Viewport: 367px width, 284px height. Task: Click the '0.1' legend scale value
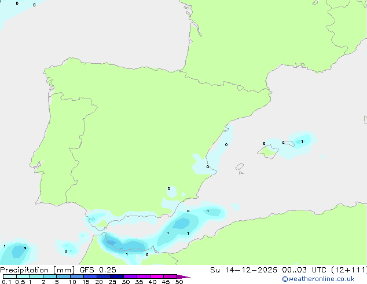point(6,282)
